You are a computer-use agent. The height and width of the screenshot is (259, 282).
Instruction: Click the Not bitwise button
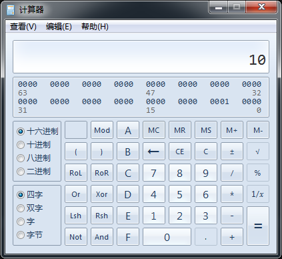76,237
